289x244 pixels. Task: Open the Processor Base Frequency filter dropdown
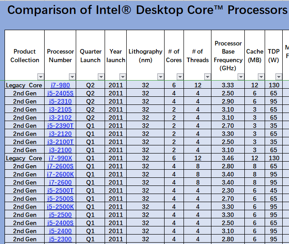[241, 77]
